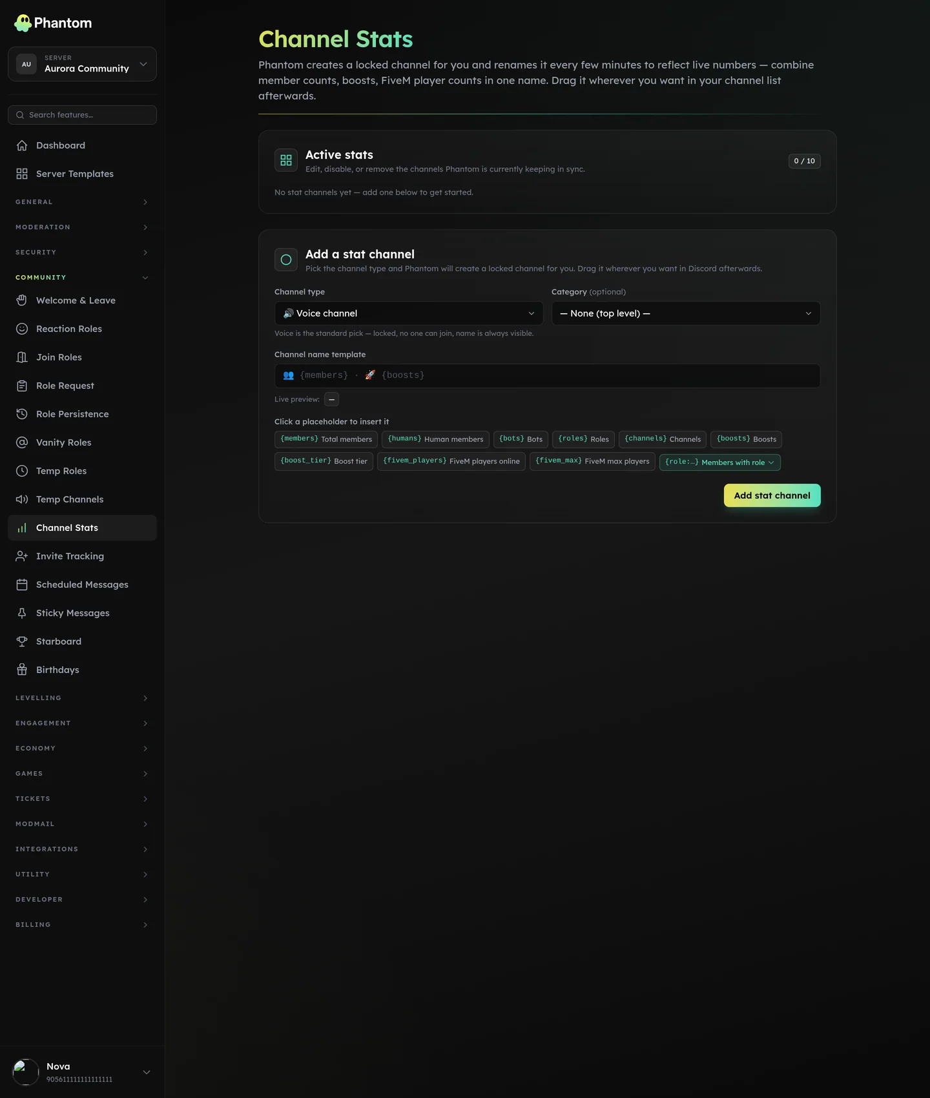
Task: Click the Phantom ghost logo icon
Action: pyautogui.click(x=23, y=23)
